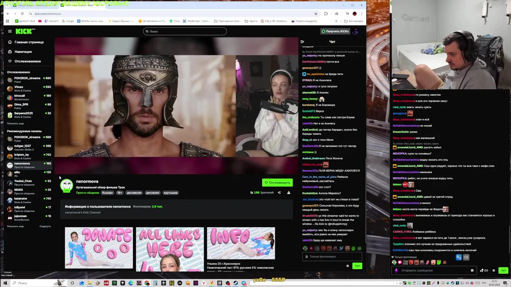The image size is (511, 287).
Task: Click the green Чат send button in Kick chat
Action: [x=357, y=266]
